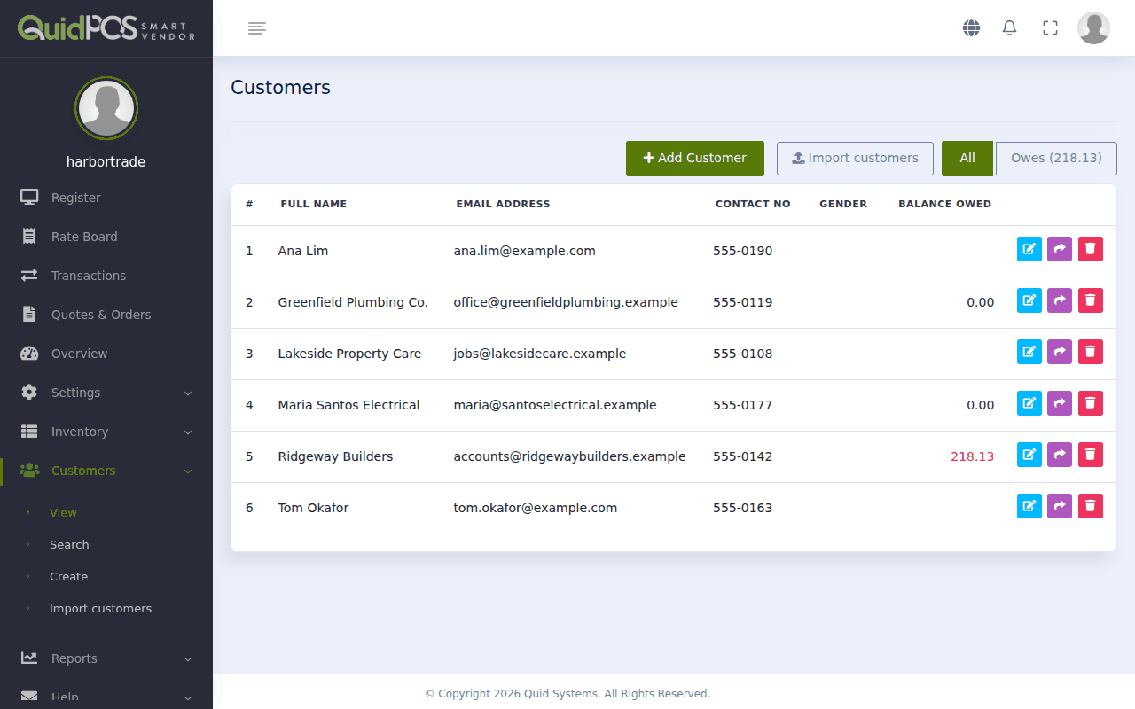Toggle the sidebar hamburger menu
Screen dimensions: 1135x709
[257, 28]
